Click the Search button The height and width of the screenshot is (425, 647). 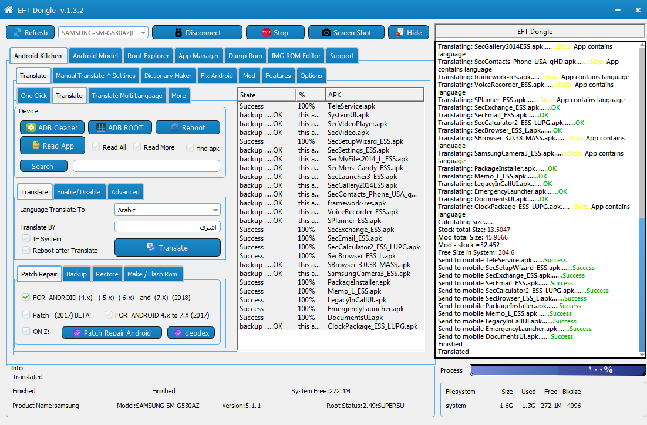point(43,166)
